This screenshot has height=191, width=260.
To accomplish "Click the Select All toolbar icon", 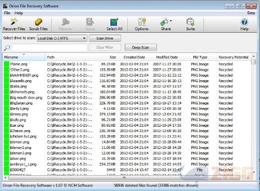I will [x=114, y=22].
